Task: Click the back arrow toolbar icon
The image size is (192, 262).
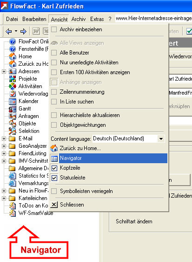Action: (x=9, y=31)
